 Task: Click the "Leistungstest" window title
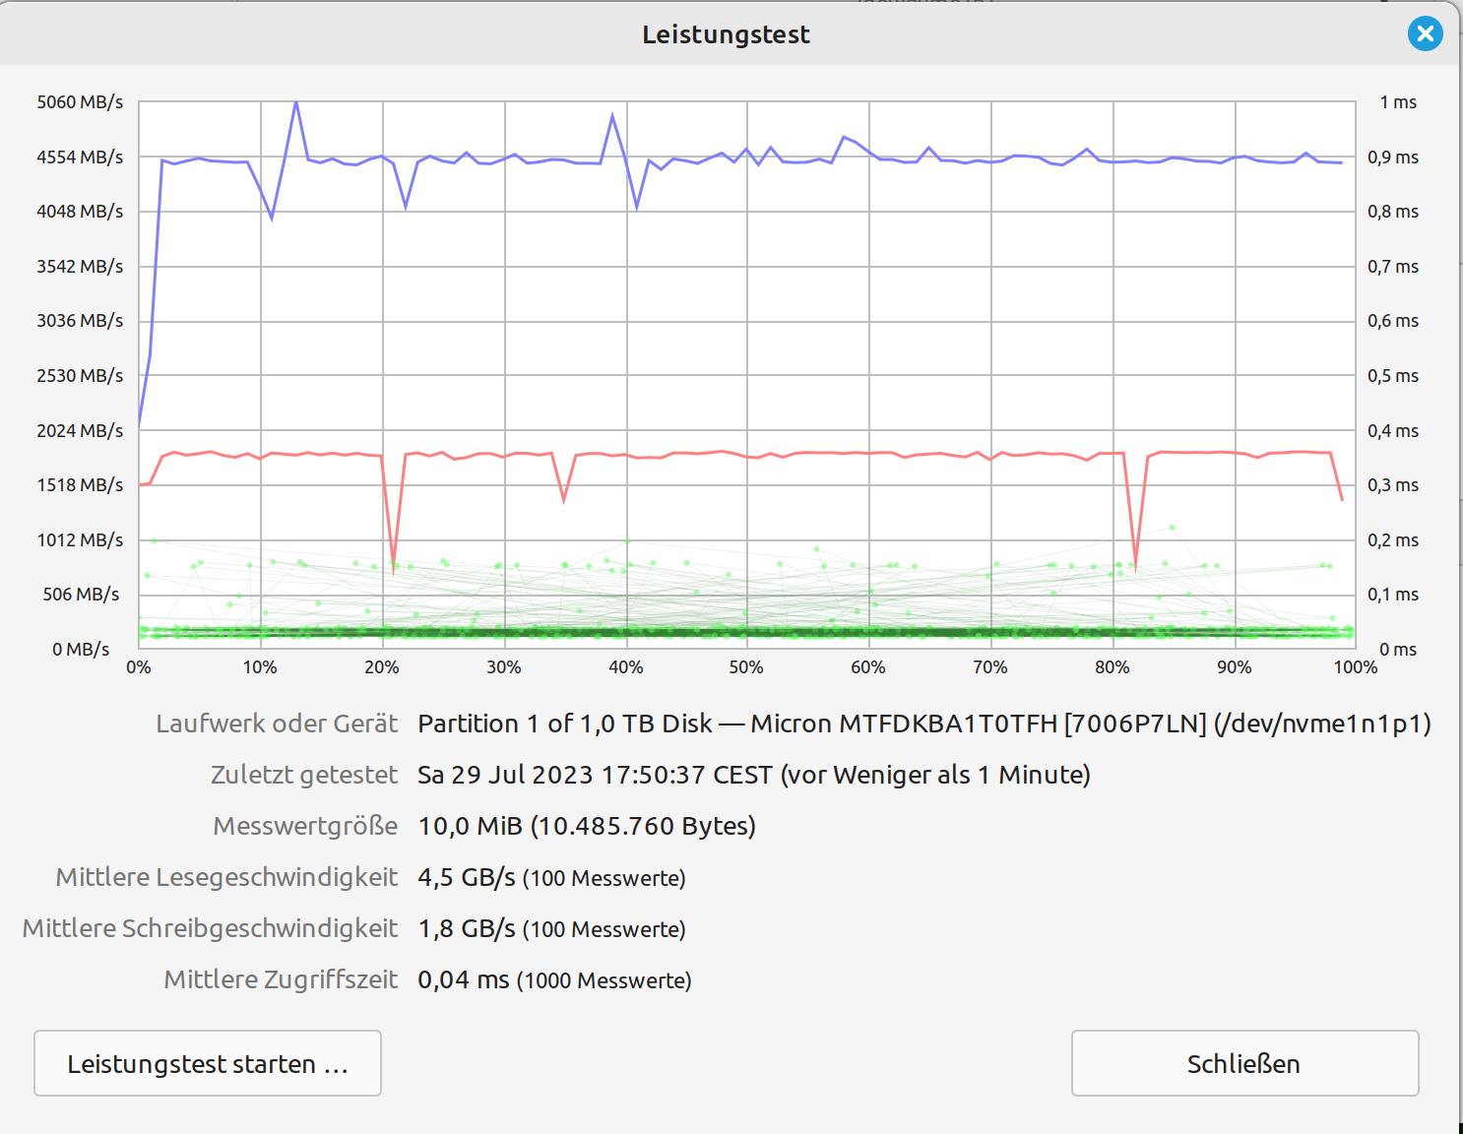(726, 34)
